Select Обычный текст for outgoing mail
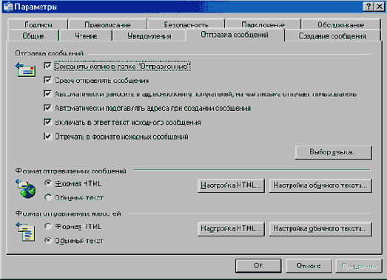Screen dimensions: 387x280 pyautogui.click(x=48, y=197)
